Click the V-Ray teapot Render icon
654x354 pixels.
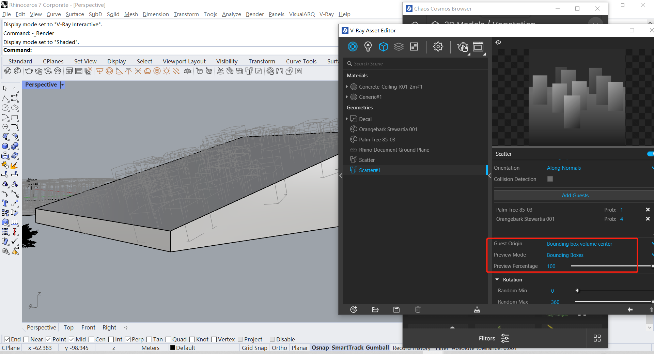pos(29,71)
